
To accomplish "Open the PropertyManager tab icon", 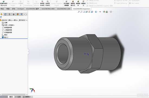I will point(5,14).
